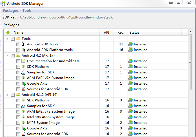Click revision 21 of Android SDK Tools
This screenshot has height=137, width=196.
[x=121, y=44]
